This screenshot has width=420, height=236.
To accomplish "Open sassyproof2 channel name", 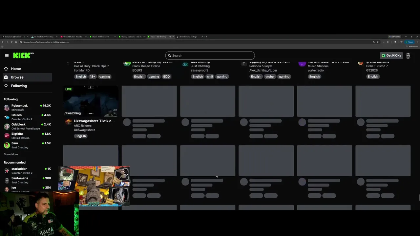I will click(x=200, y=70).
